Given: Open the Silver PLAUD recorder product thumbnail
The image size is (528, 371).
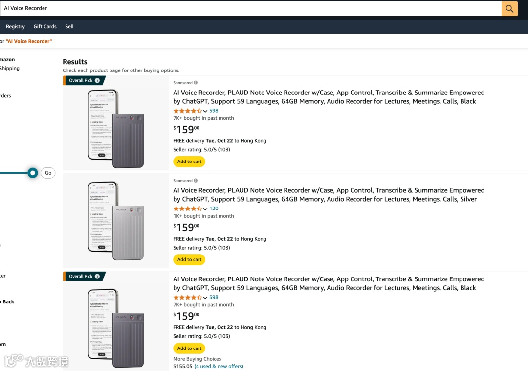Looking at the screenshot, I should pyautogui.click(x=116, y=220).
